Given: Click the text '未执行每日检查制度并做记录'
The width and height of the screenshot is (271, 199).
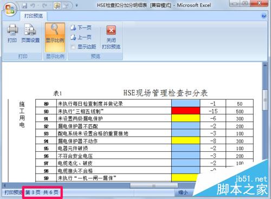Looking at the screenshot, I should pyautogui.click(x=90, y=104).
